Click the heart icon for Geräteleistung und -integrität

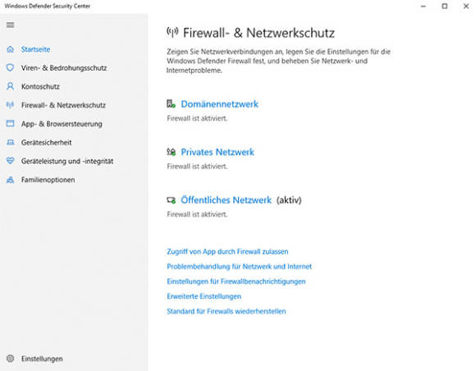(11, 161)
